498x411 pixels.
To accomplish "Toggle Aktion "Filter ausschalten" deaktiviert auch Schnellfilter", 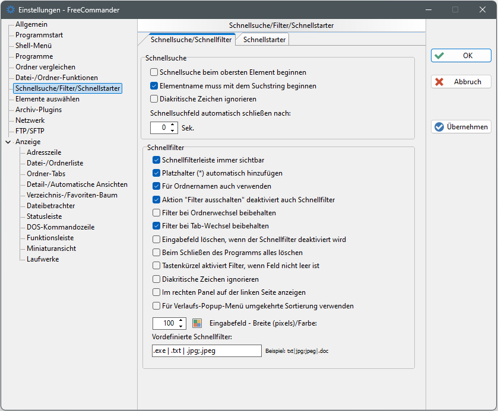I will (x=156, y=199).
